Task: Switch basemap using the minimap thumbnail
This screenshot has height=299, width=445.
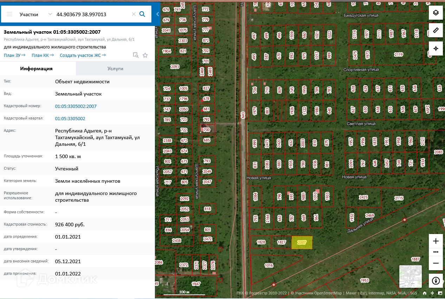Action: [411, 276]
